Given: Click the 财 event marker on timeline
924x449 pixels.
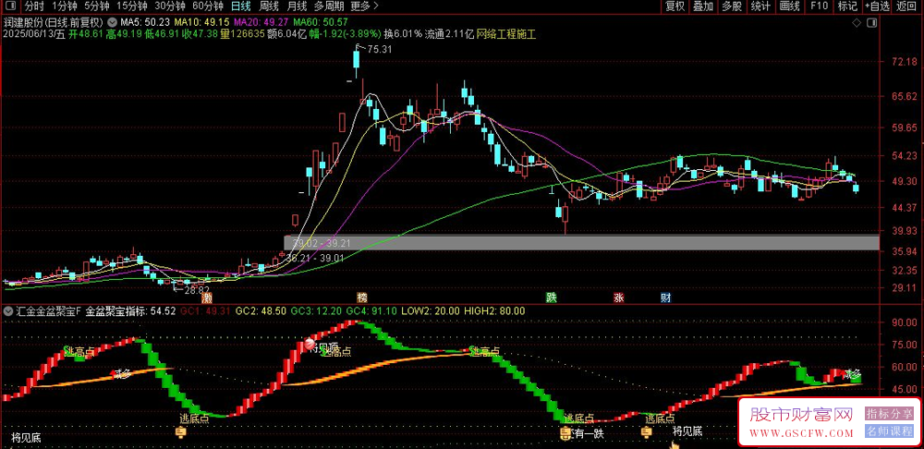Looking at the screenshot, I should coord(666,297).
